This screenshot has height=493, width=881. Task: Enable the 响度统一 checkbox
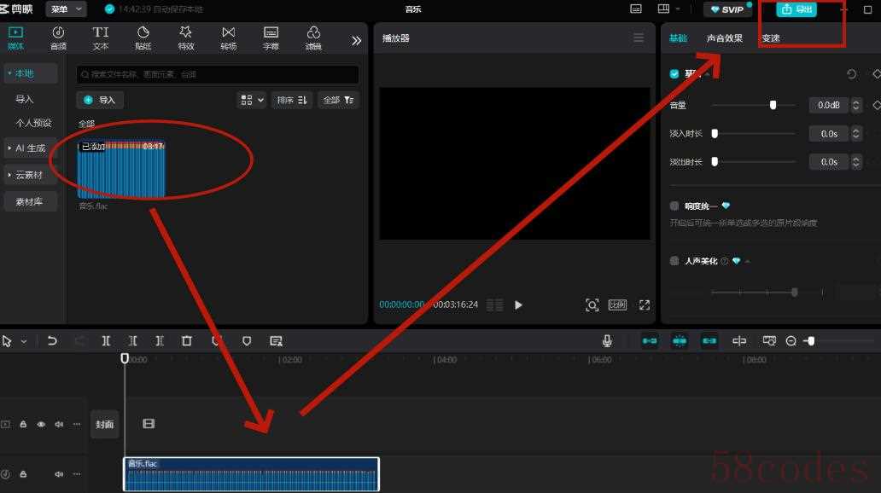pyautogui.click(x=674, y=206)
